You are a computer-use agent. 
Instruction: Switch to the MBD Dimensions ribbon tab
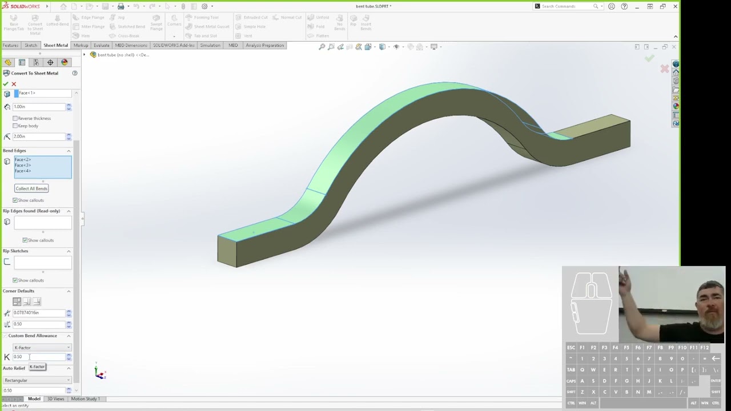(x=131, y=45)
